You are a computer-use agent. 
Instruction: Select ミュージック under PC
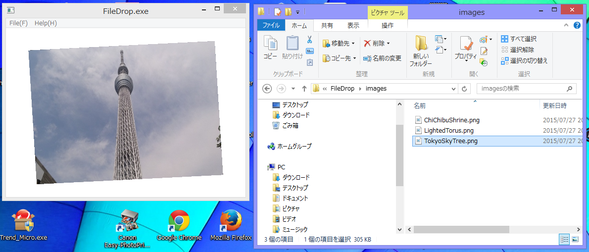coord(290,229)
